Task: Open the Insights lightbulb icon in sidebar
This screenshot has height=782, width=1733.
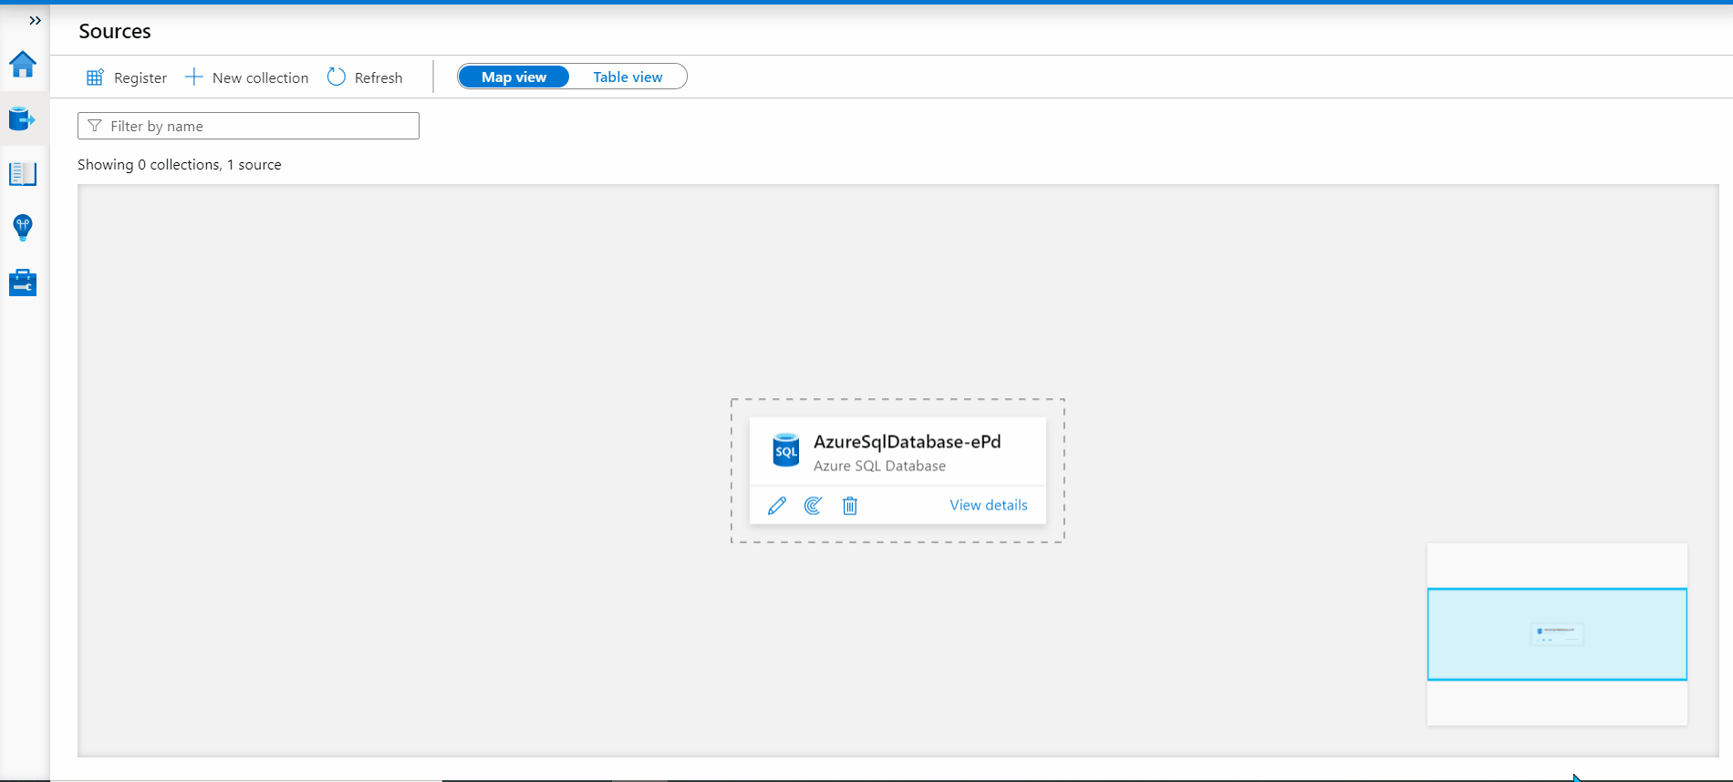Action: (23, 228)
